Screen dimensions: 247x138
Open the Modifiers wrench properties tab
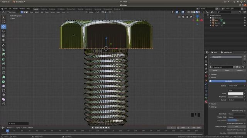pyautogui.click(x=206, y=84)
